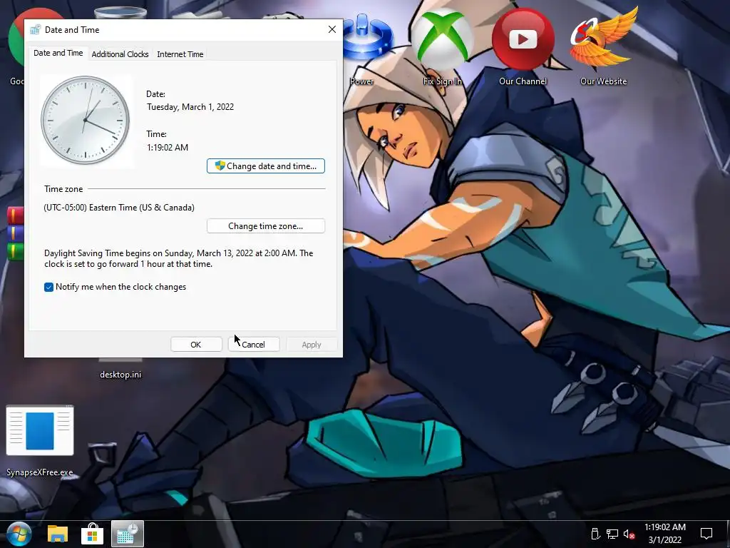This screenshot has width=730, height=548.
Task: Open the notification center icon
Action: [x=706, y=534]
